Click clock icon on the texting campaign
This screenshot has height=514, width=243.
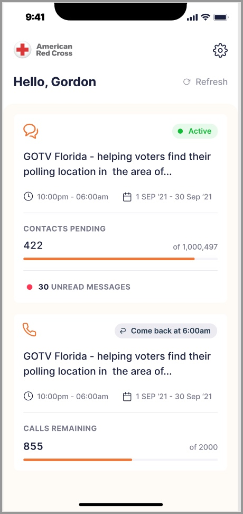(29, 197)
